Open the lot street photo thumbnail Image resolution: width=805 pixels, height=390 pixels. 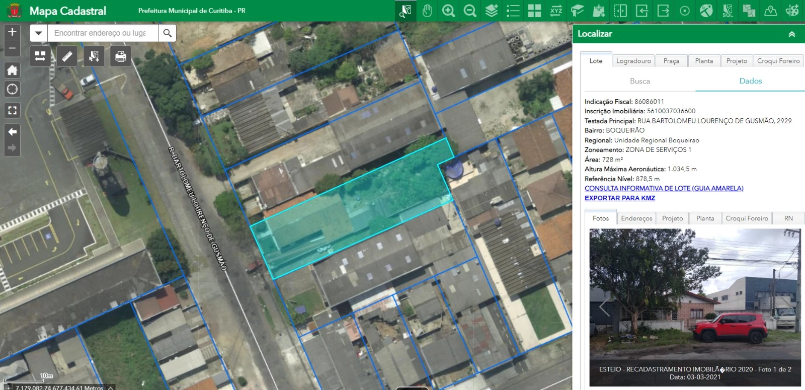coord(695,307)
